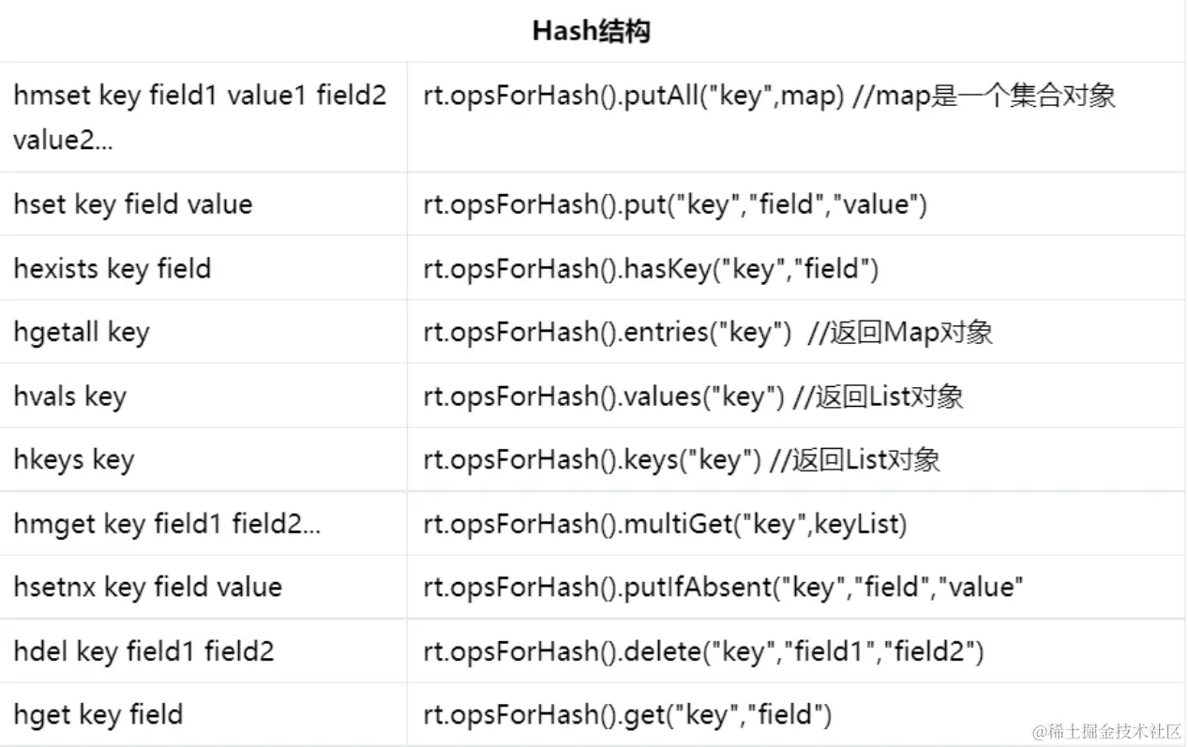The image size is (1188, 747).
Task: Select the put("key","field","value") code text
Action: click(x=674, y=204)
